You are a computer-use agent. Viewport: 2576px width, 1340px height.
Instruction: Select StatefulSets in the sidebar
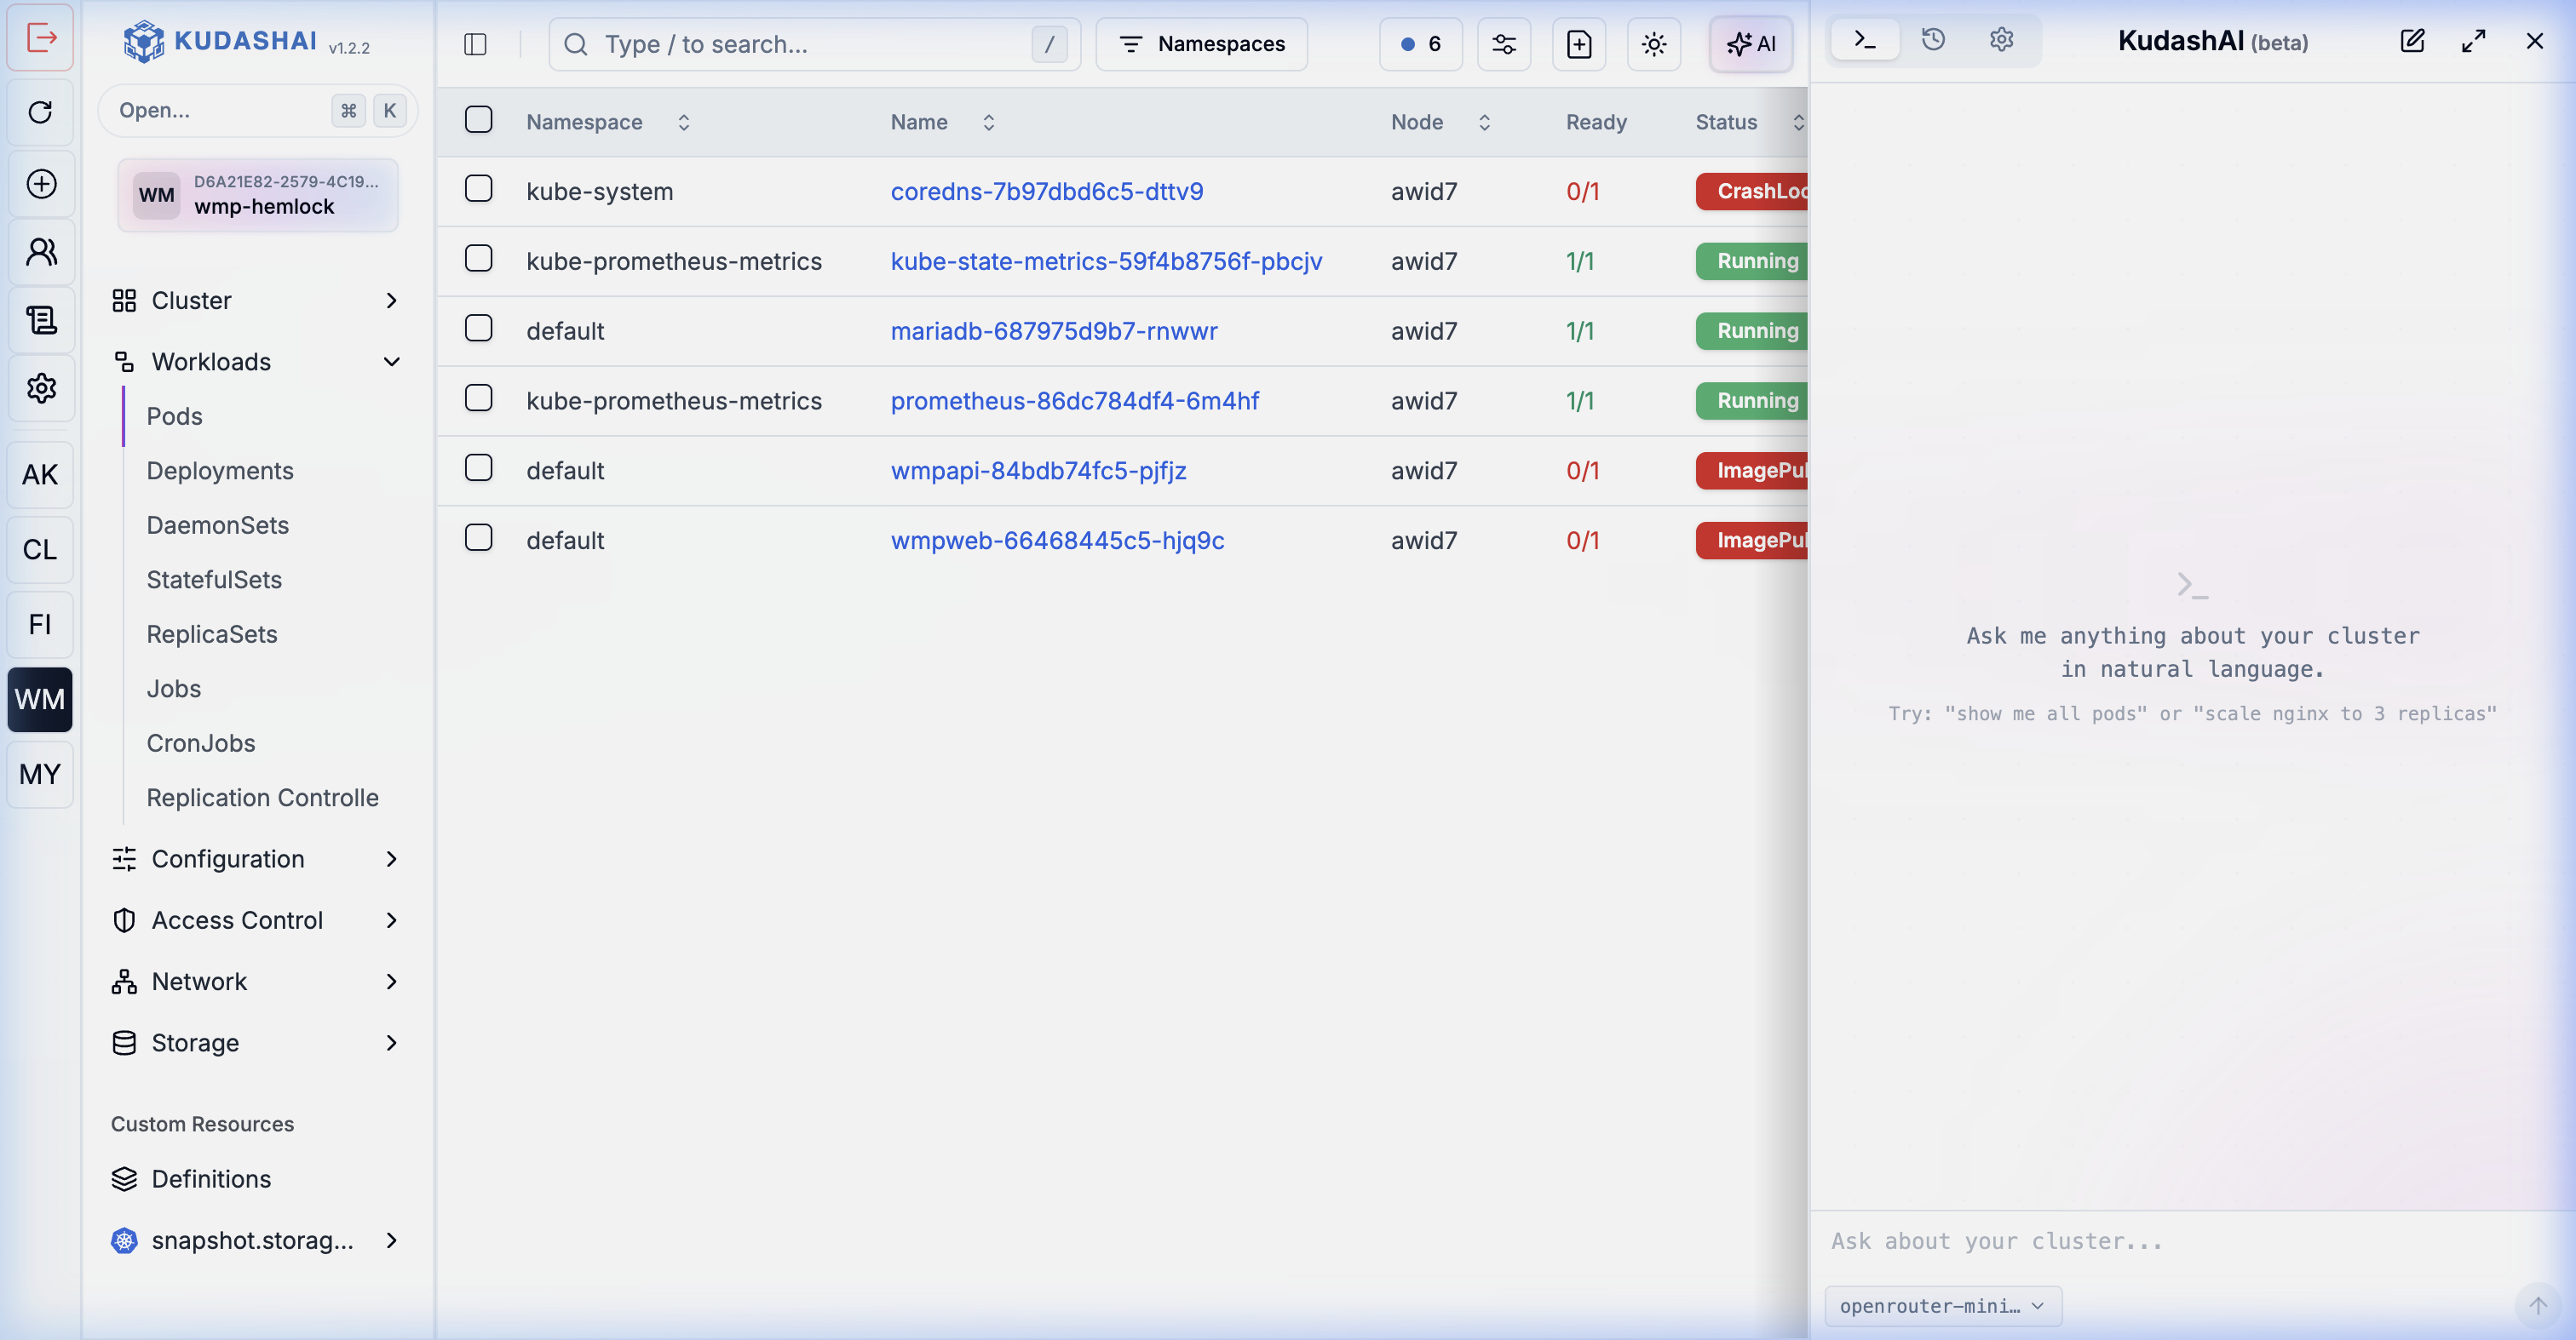pos(214,580)
